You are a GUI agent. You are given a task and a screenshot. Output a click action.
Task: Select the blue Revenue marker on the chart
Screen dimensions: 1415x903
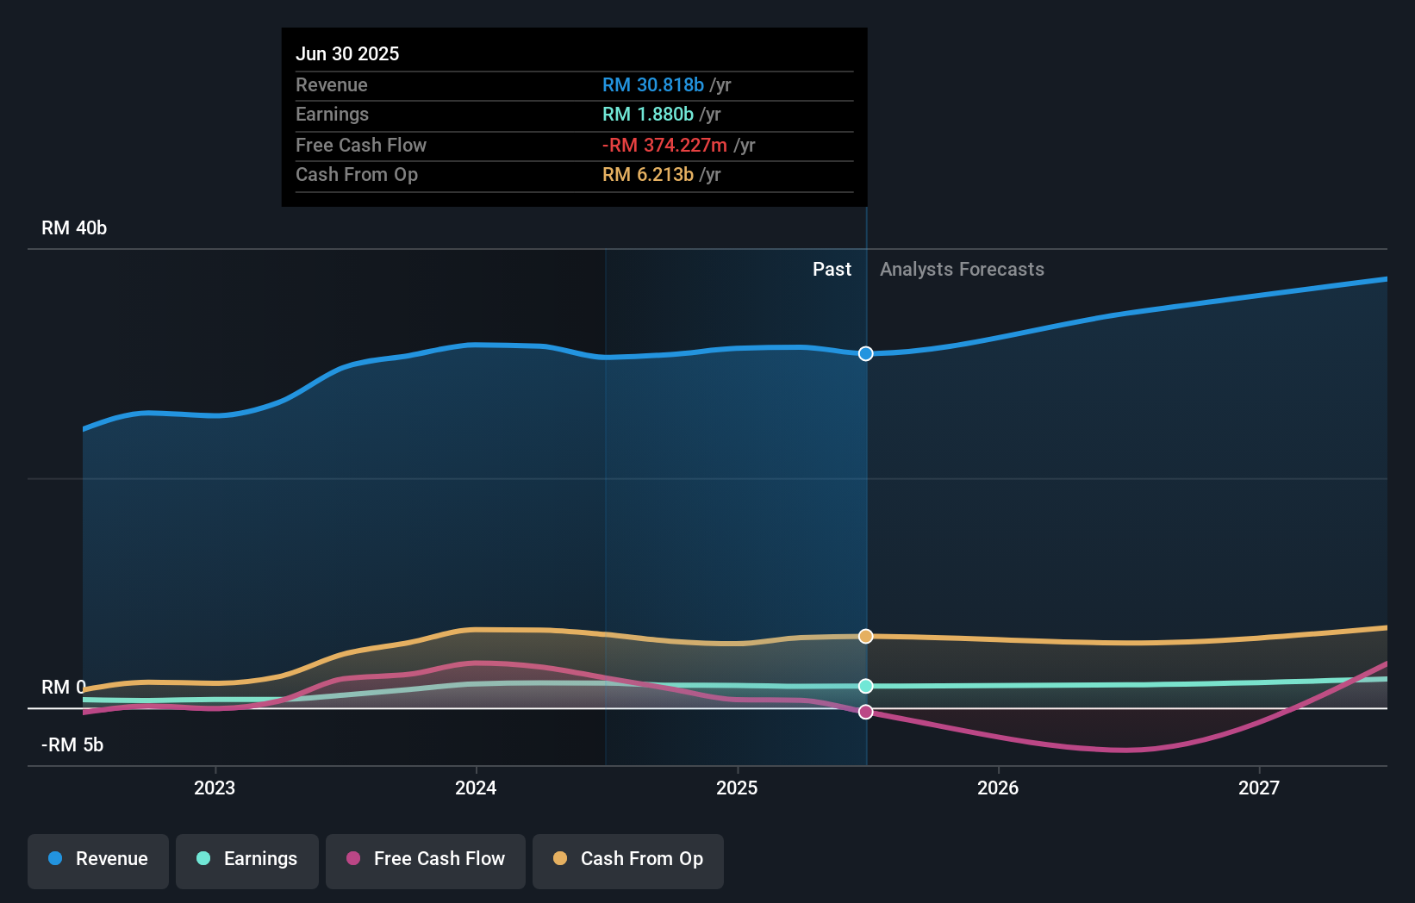click(x=865, y=353)
